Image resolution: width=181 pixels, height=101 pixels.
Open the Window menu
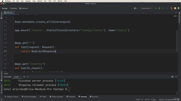tap(60, 1)
